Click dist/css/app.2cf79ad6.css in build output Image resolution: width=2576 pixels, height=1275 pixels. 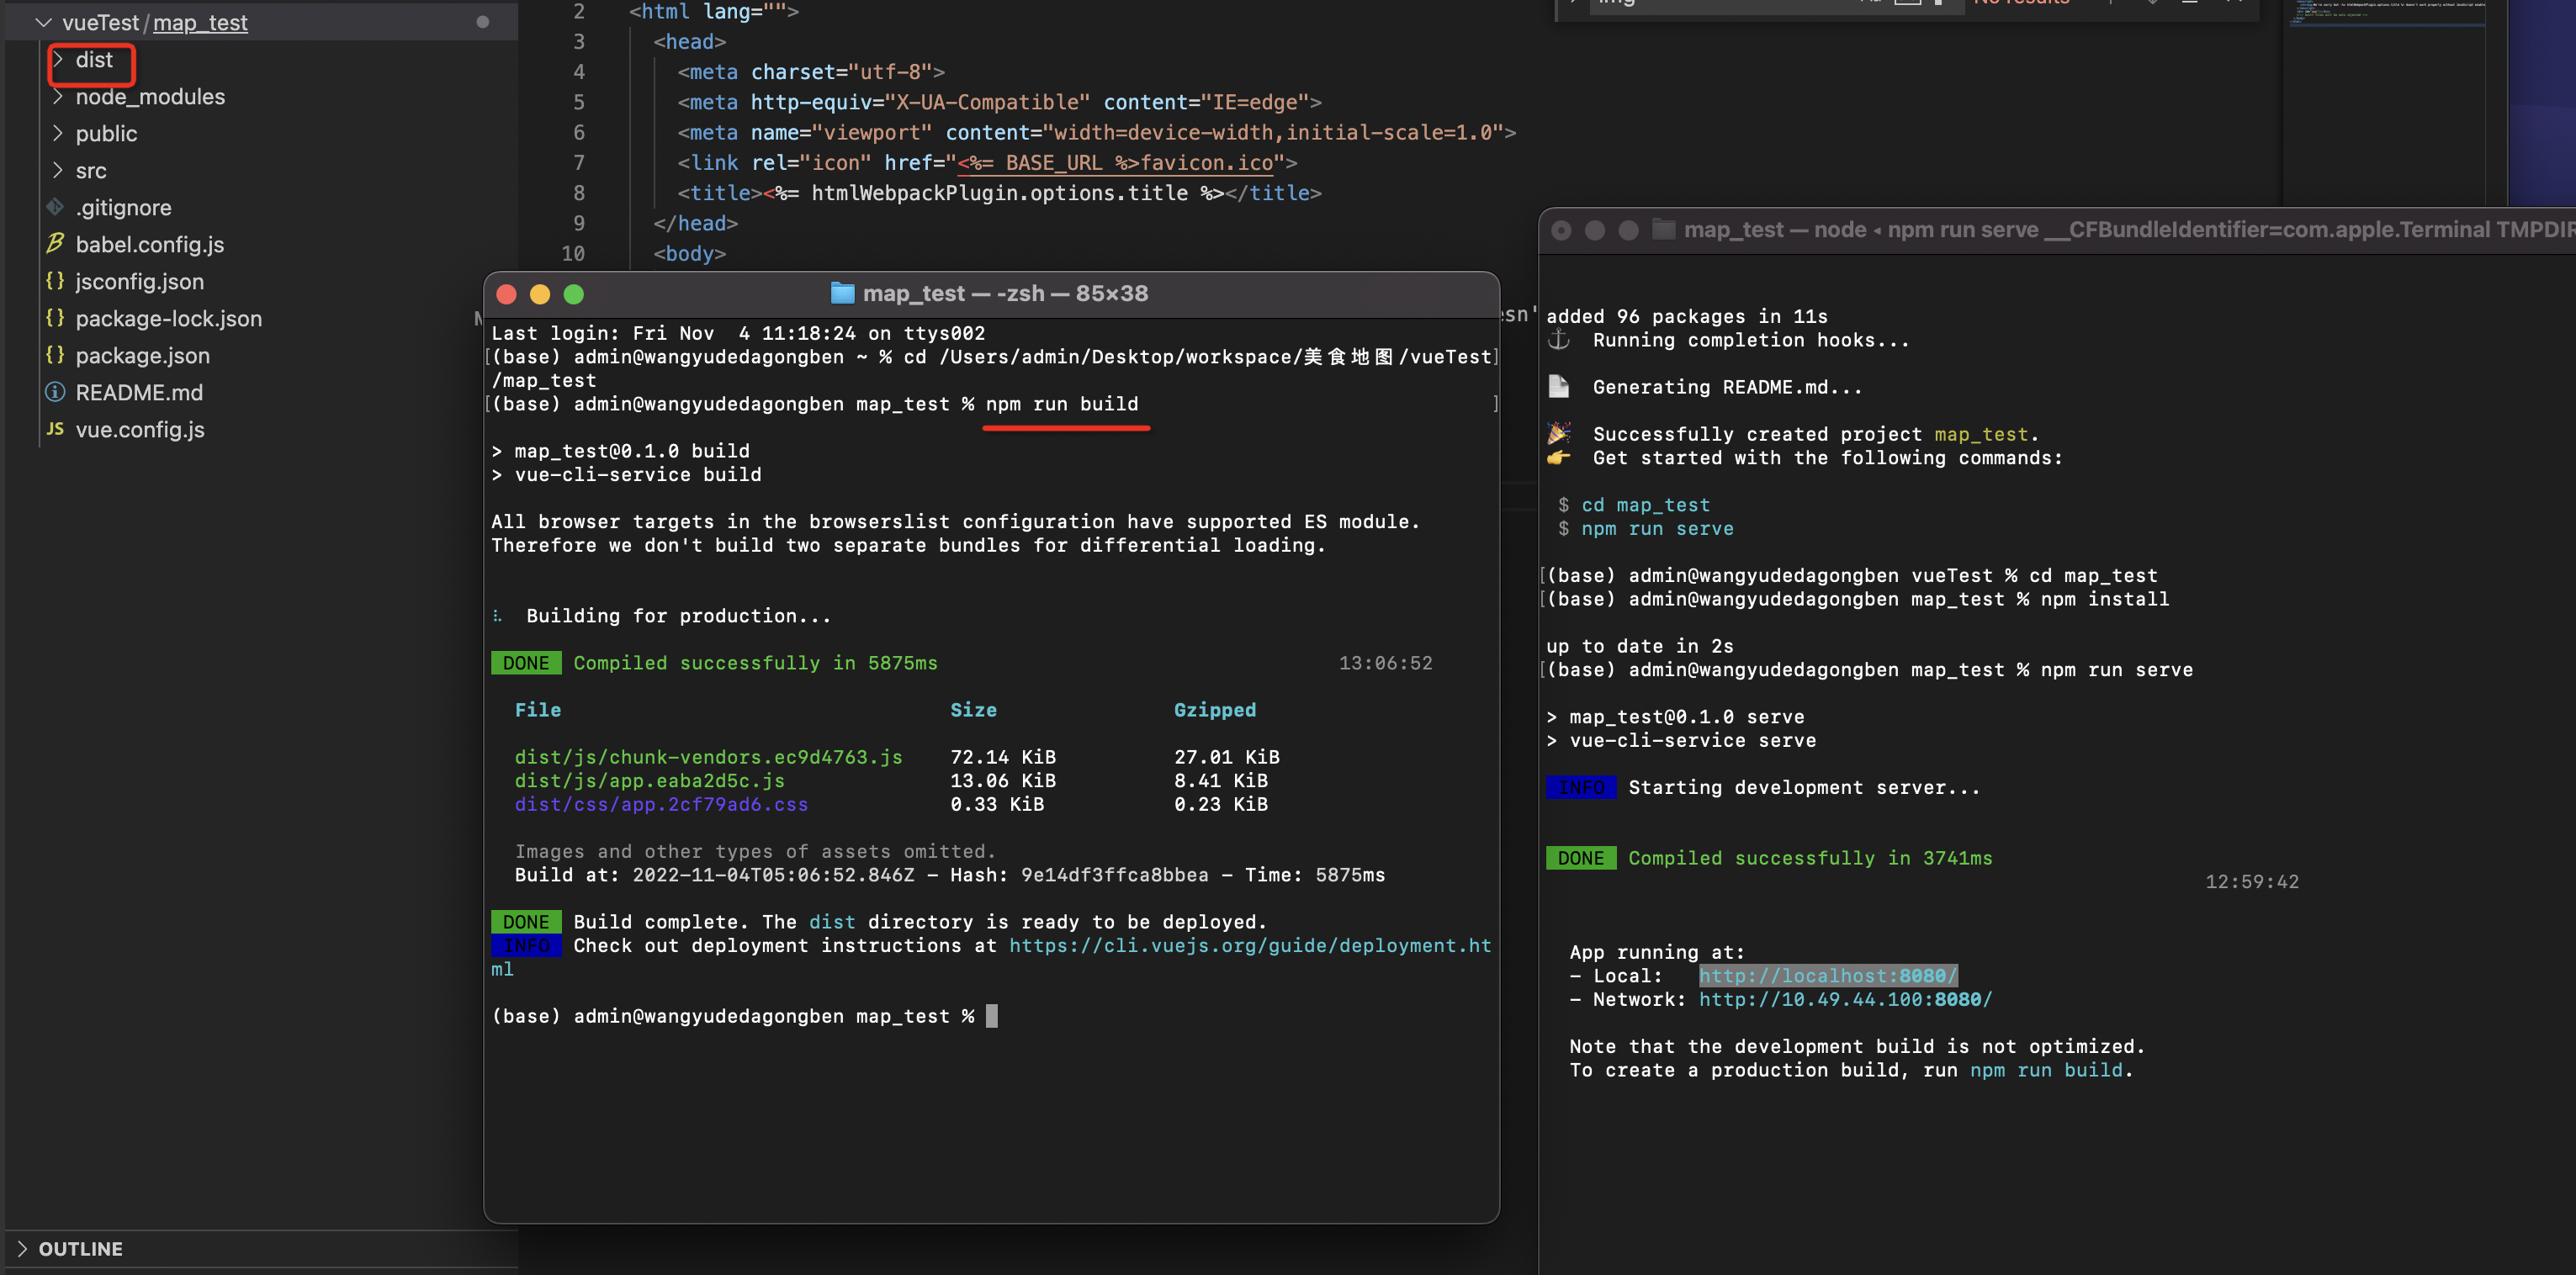[661, 805]
